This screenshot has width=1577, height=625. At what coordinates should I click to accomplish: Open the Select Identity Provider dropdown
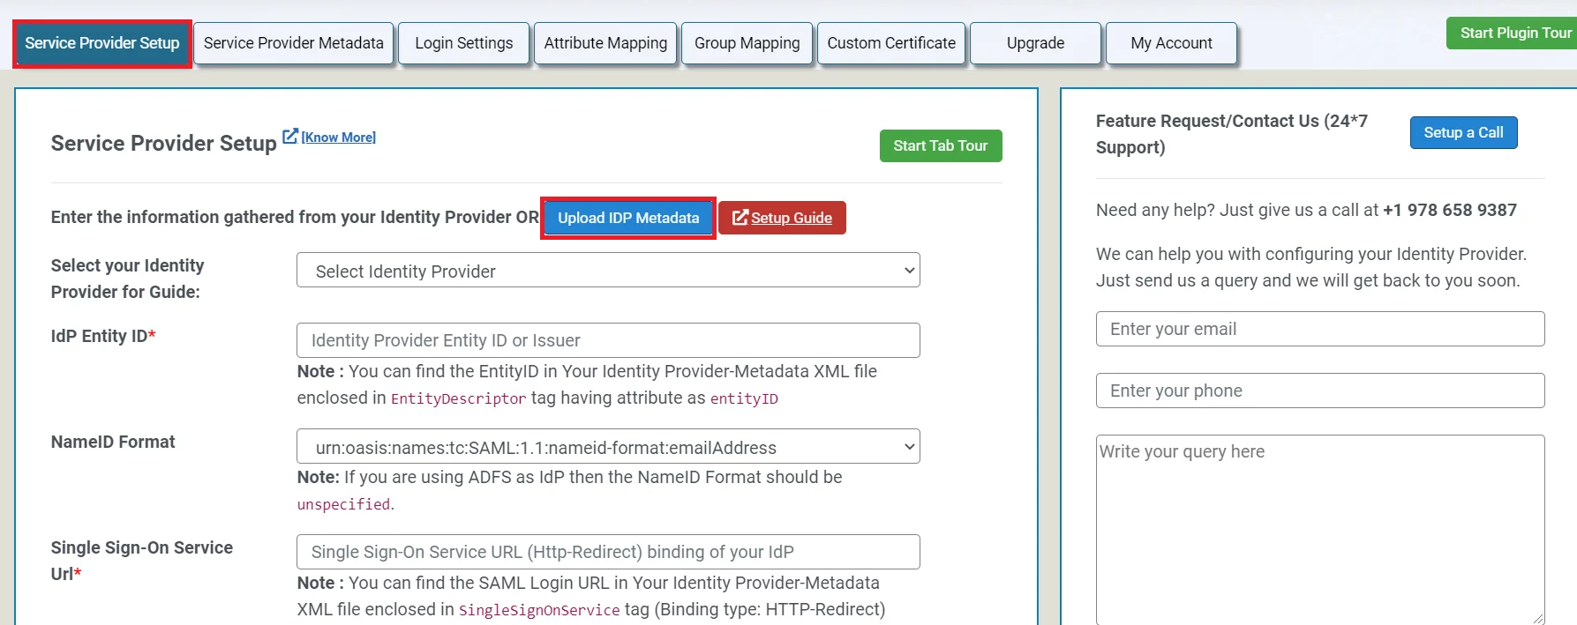[608, 271]
